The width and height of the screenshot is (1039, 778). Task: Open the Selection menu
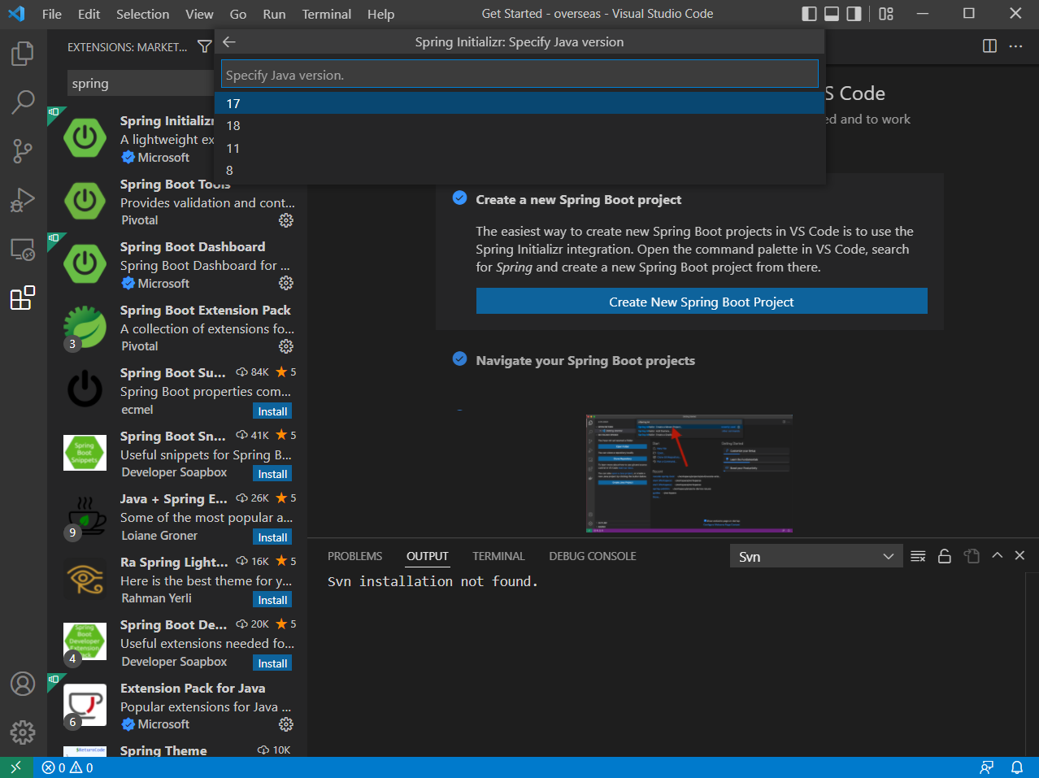(x=143, y=14)
